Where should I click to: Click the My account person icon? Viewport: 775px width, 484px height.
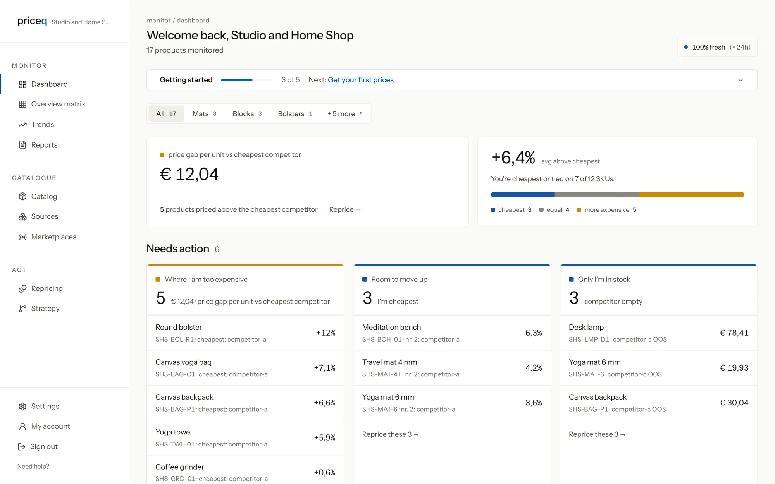pos(22,426)
